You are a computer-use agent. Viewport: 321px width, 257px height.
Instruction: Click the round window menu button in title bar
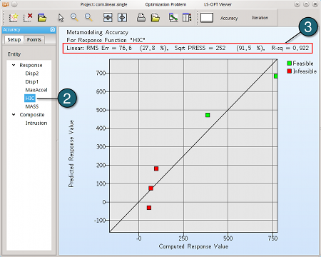[x=14, y=4]
